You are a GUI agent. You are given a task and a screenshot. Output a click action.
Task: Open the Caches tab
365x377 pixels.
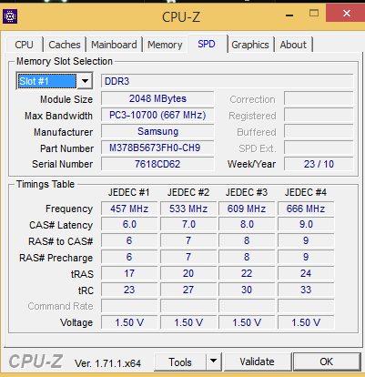(x=65, y=45)
